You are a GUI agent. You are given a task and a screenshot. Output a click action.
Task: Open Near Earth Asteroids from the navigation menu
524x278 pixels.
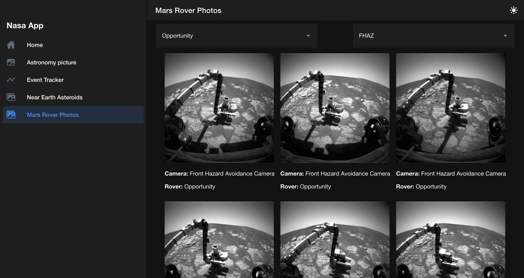tap(55, 97)
